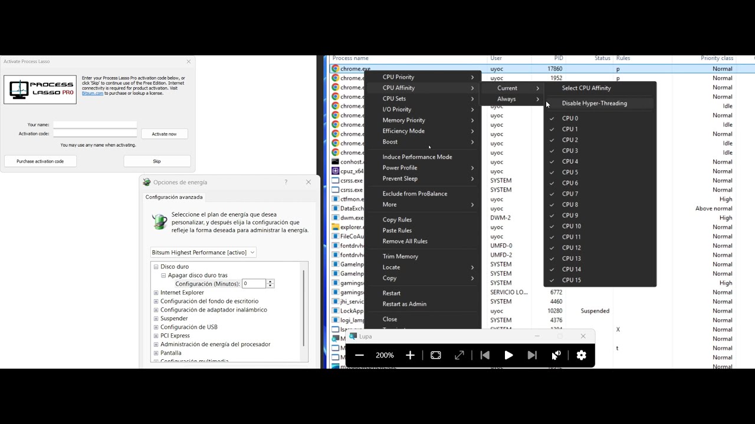Screen dimensions: 755x424
Task: Uncheck CPU 3 affinity
Action: 552,151
